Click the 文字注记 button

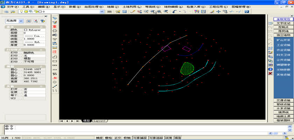pyautogui.click(x=283, y=23)
